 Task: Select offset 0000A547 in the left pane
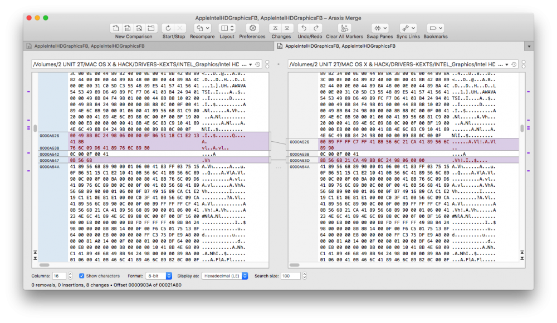pyautogui.click(x=50, y=161)
